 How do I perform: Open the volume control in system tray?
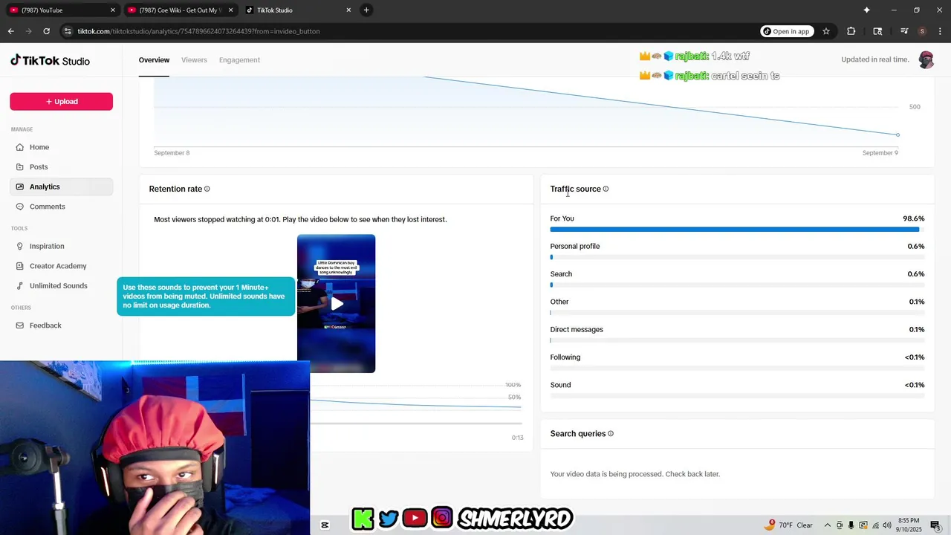tap(887, 525)
